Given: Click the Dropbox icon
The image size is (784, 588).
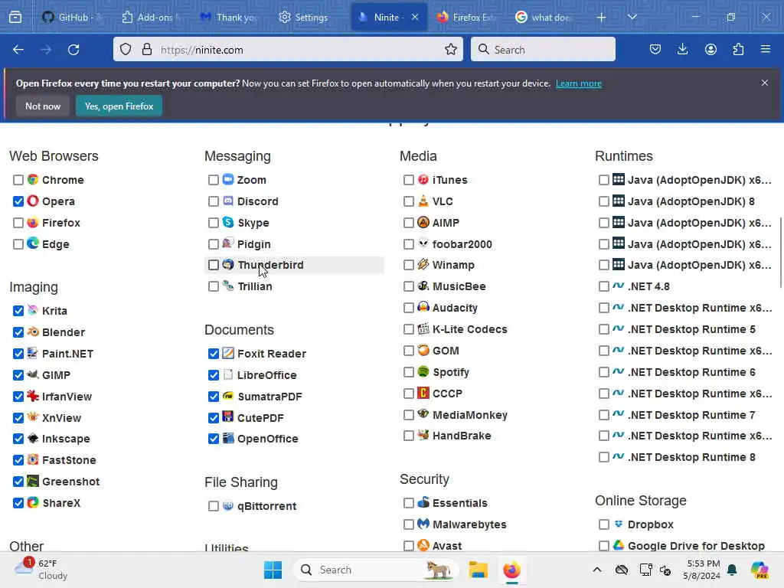Looking at the screenshot, I should tap(619, 524).
